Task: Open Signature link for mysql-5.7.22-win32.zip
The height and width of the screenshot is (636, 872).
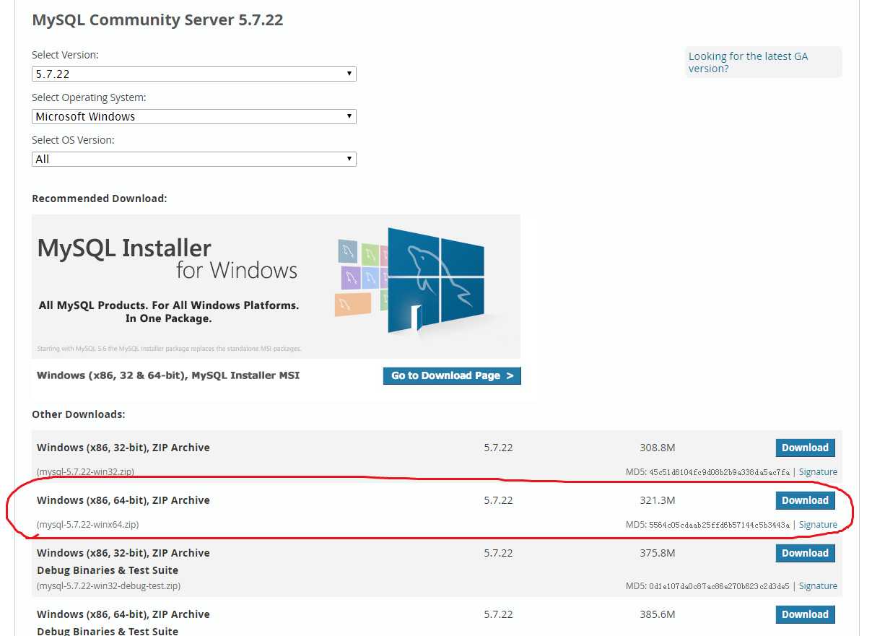Action: click(x=818, y=472)
